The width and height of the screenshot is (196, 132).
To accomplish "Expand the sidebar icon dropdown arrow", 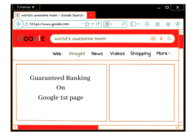I will point(138,24).
